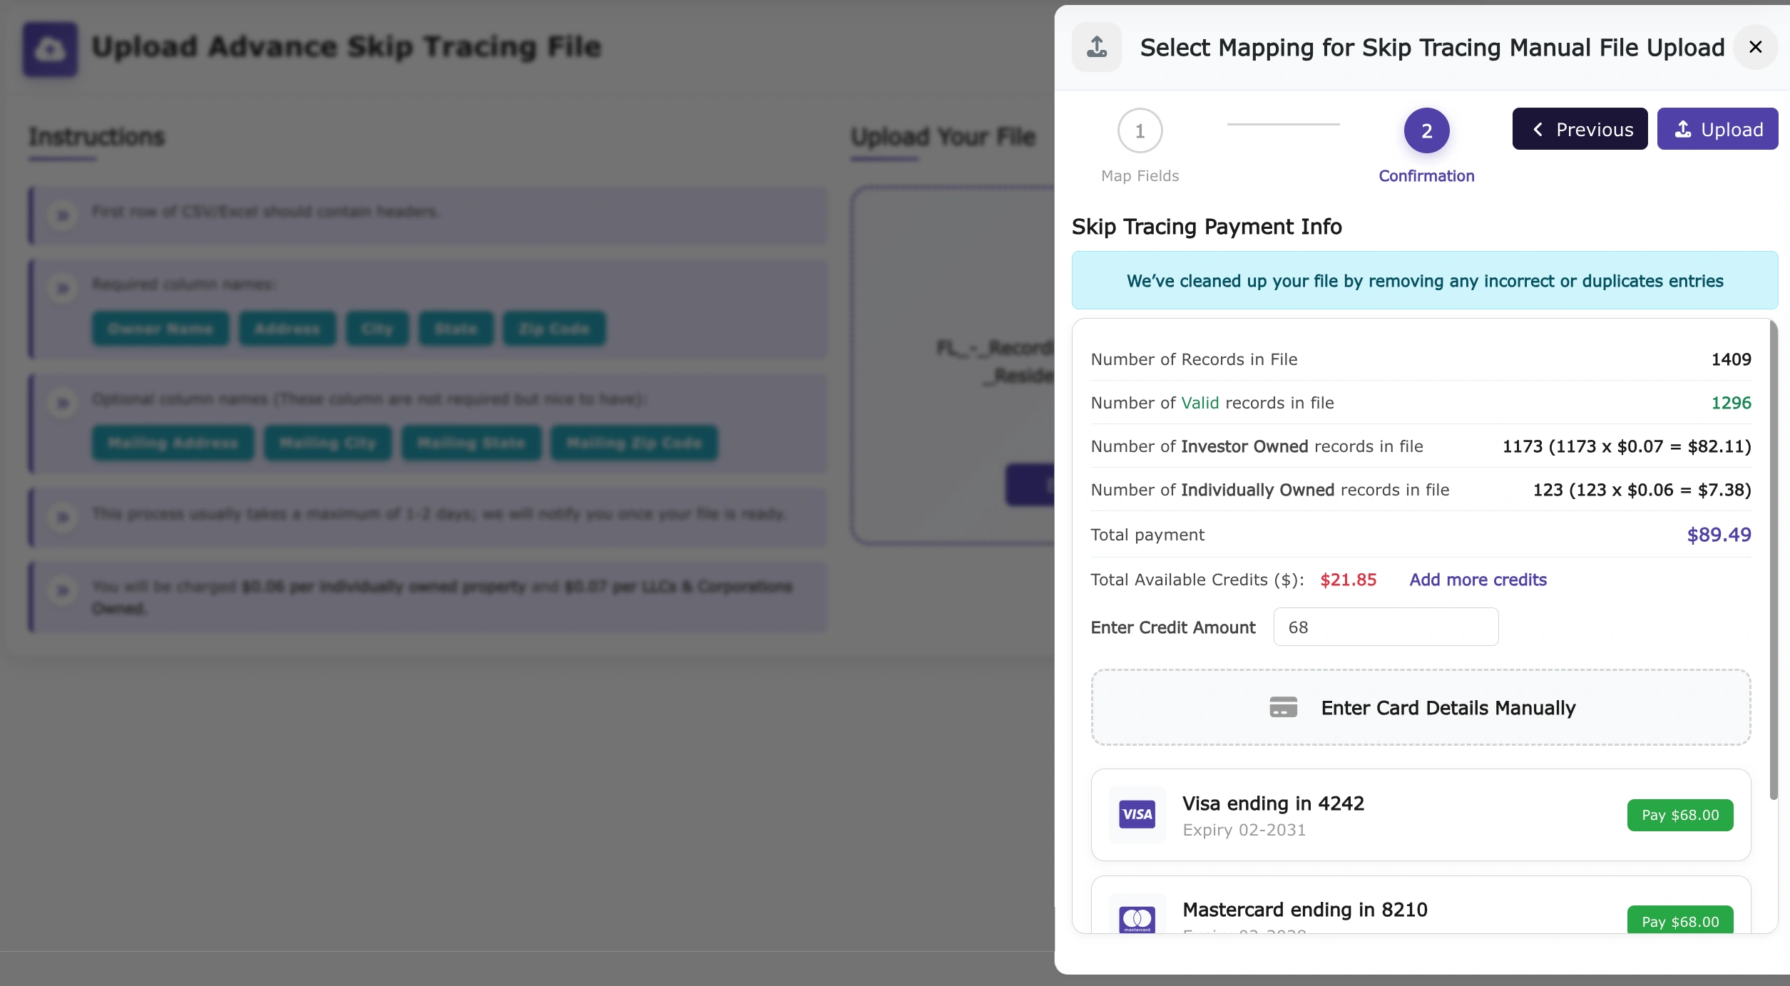Click the cloud upload icon next to page heading
The image size is (1790, 986).
[50, 50]
